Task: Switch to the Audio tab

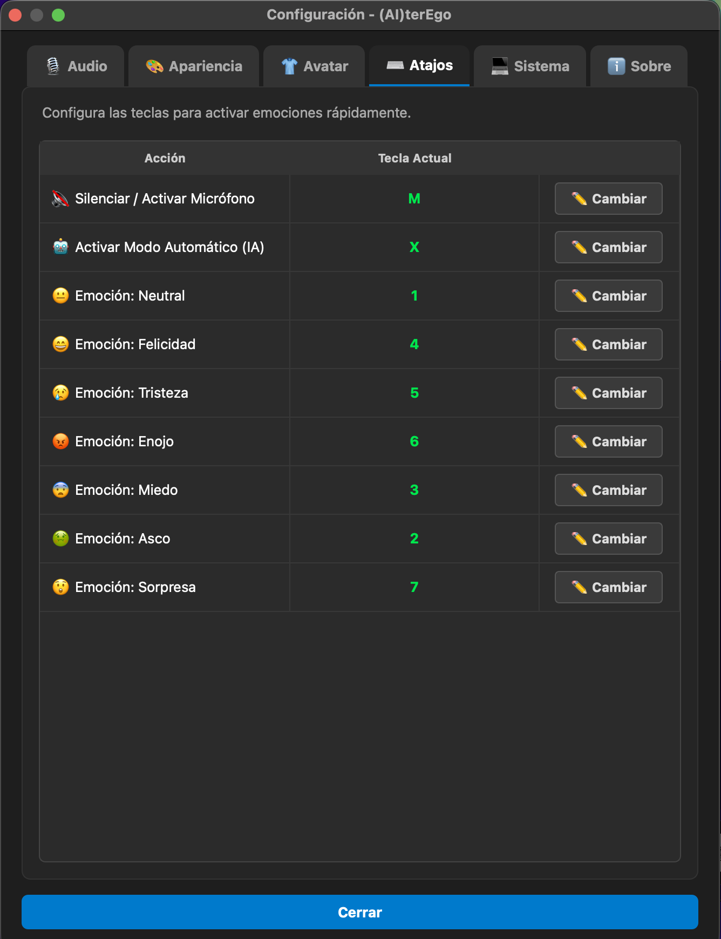Action: (x=76, y=66)
